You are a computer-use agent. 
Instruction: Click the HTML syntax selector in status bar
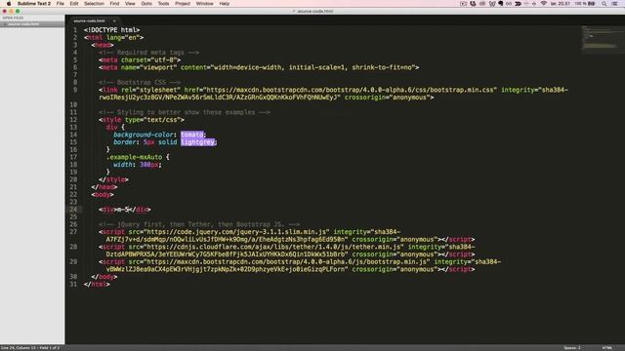(607, 348)
